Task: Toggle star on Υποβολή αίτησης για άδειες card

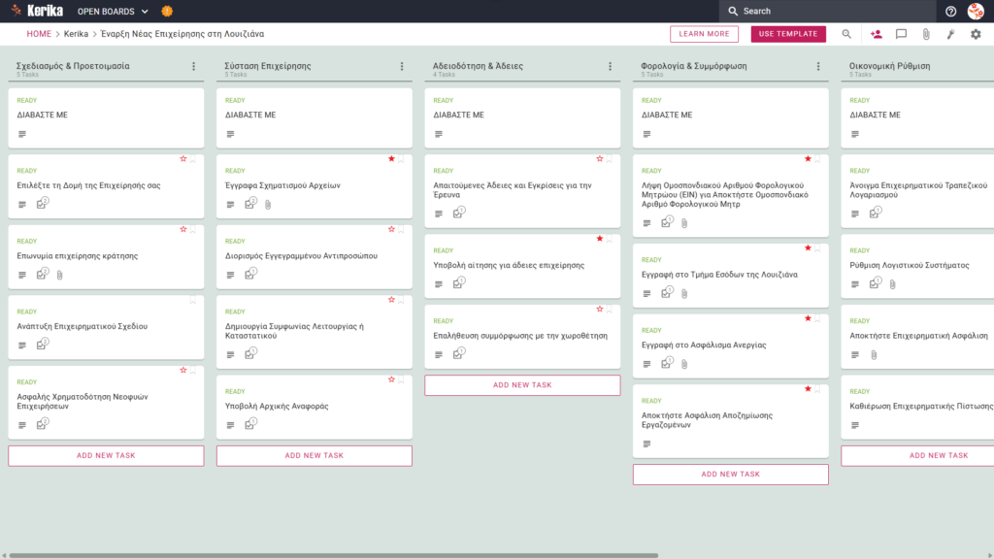Action: tap(600, 239)
